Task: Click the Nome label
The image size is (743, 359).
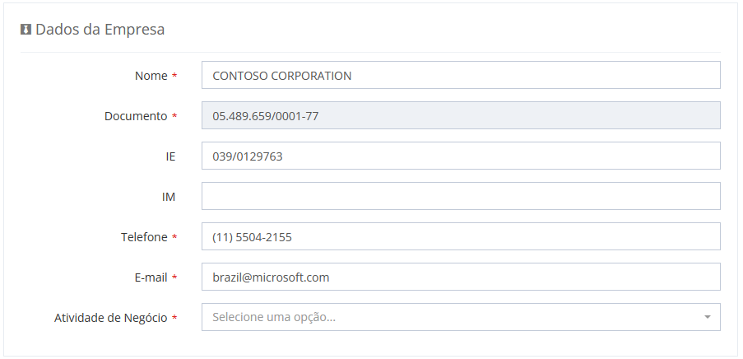Action: coord(151,76)
